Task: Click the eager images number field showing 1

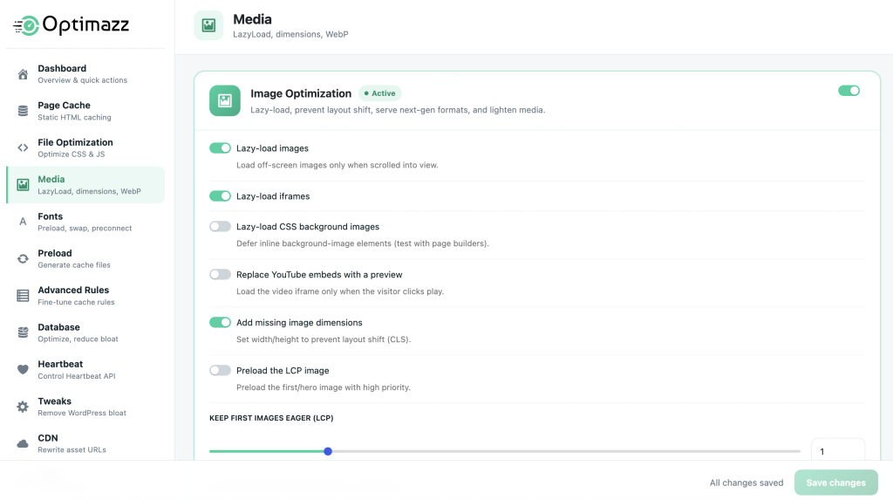Action: tap(838, 451)
